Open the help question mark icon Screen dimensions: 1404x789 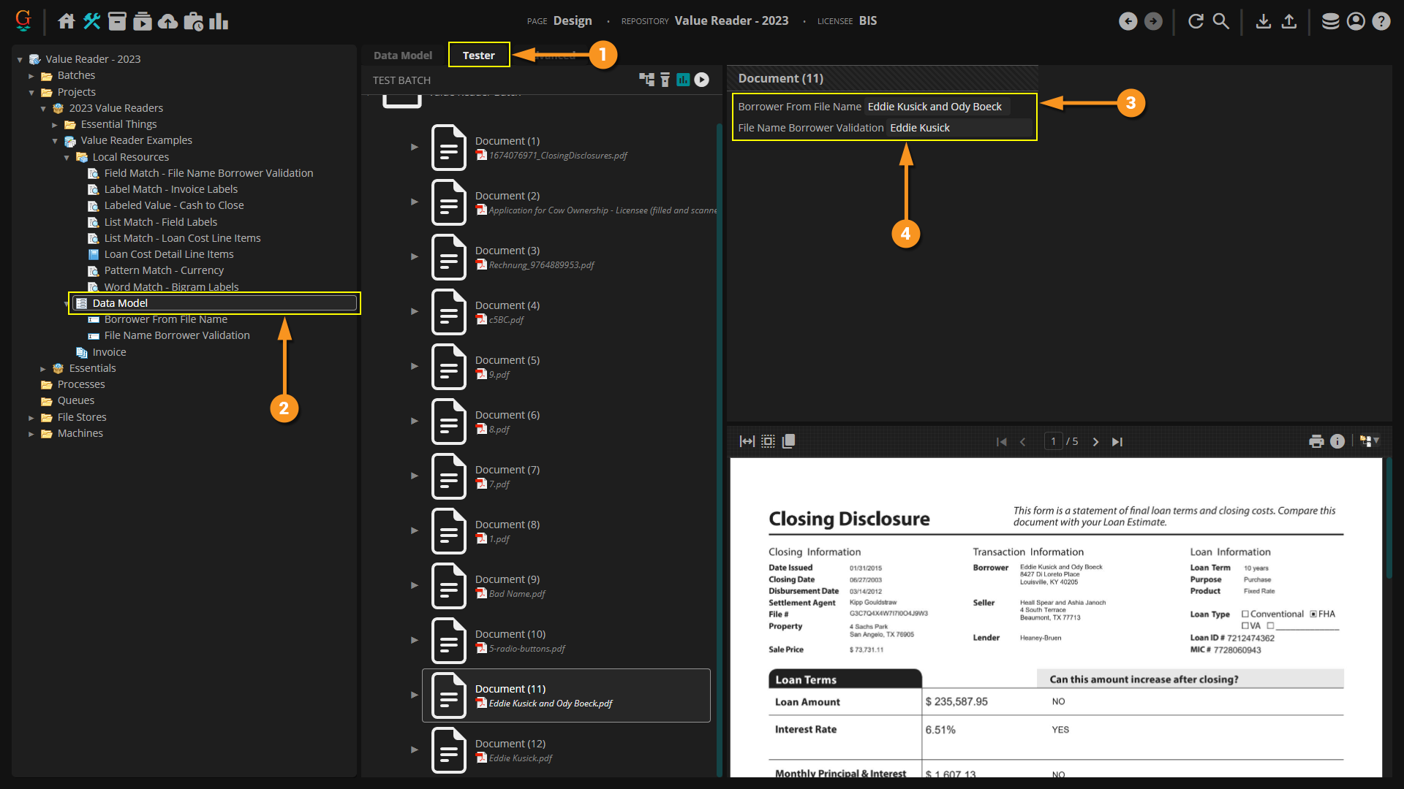(1381, 21)
